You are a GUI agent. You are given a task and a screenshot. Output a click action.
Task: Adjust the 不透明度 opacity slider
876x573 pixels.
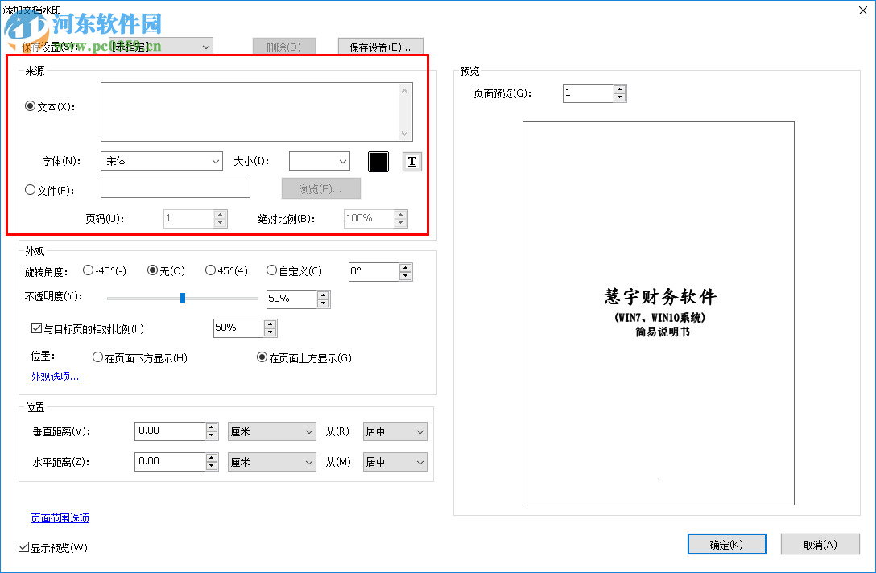click(183, 298)
